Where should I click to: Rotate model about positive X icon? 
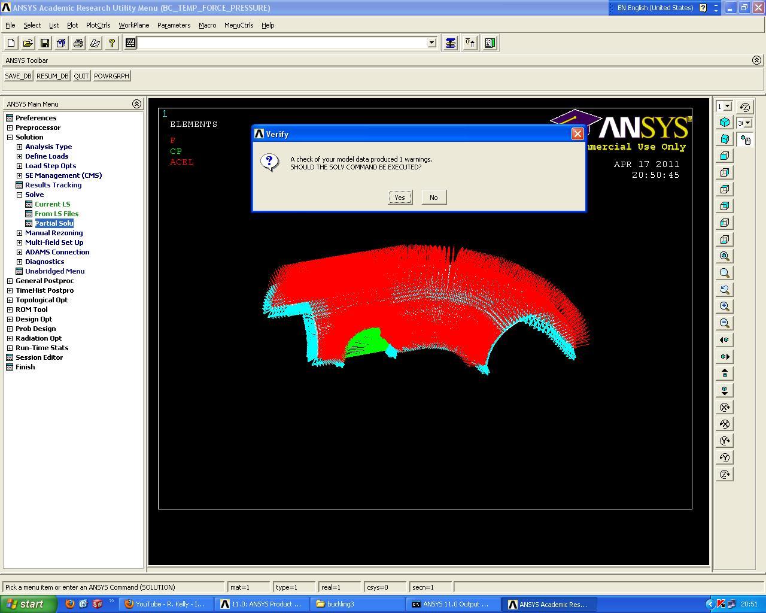725,407
